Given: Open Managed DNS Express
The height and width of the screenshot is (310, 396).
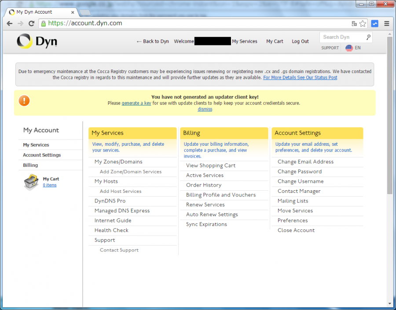Looking at the screenshot, I should [x=122, y=211].
